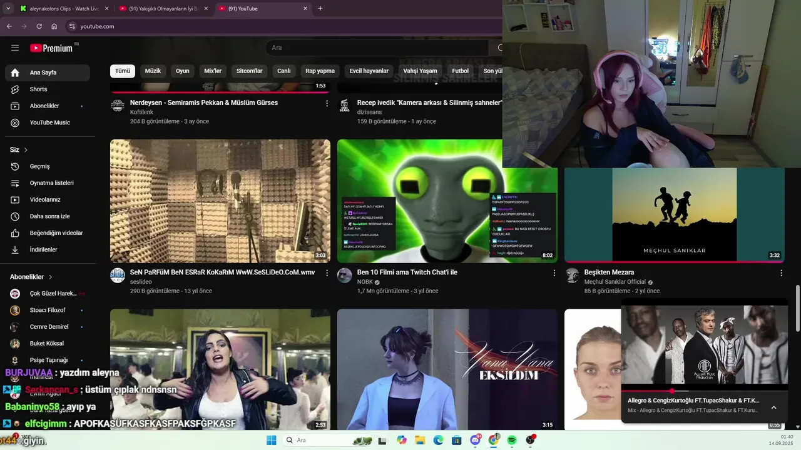Select the Mix'ler filter chip

tap(213, 71)
